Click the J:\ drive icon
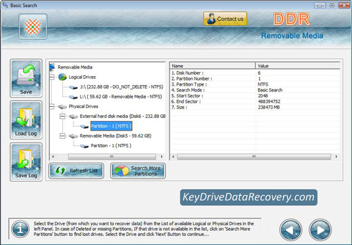The width and height of the screenshot is (352, 245). tap(73, 87)
